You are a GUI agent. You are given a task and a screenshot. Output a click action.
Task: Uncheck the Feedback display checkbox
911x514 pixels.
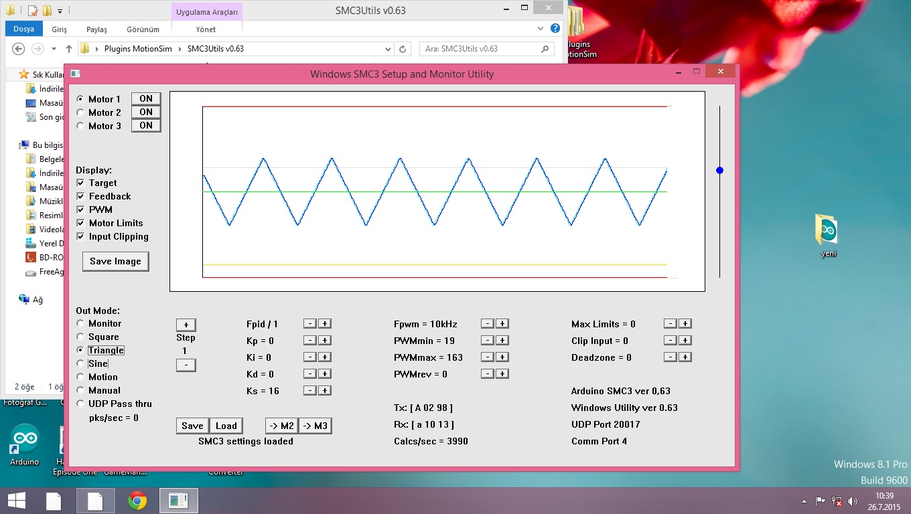tap(81, 197)
